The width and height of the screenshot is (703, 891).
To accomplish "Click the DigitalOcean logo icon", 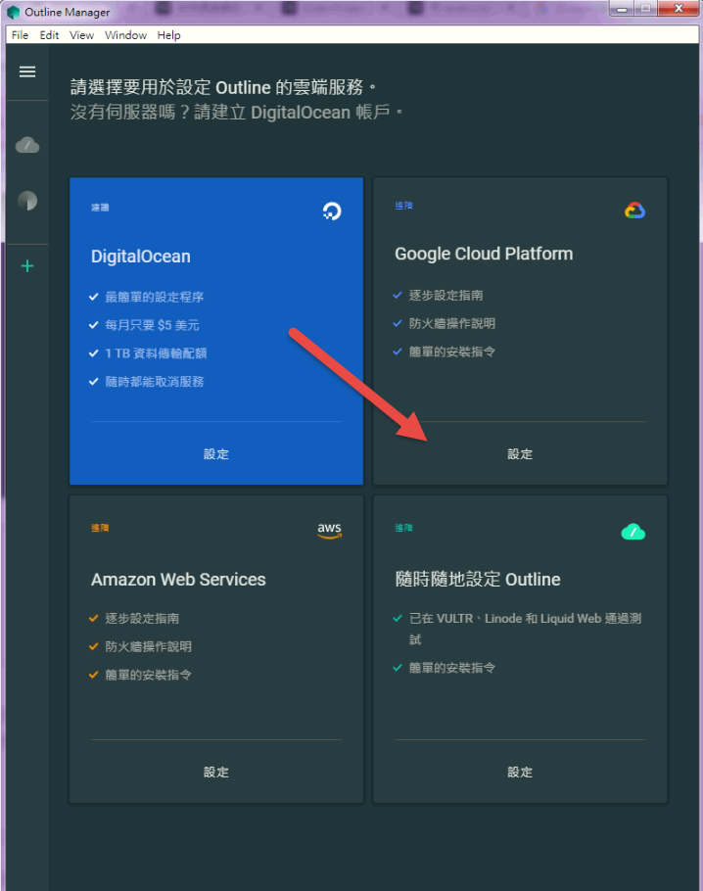I will click(x=332, y=211).
